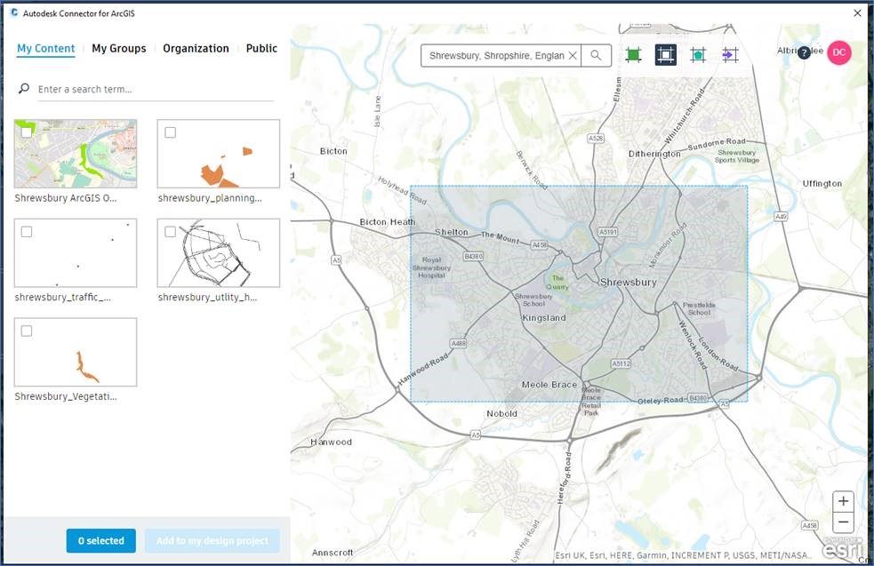Tick the shrewsbury_utlity_h... item checkbox

click(171, 231)
